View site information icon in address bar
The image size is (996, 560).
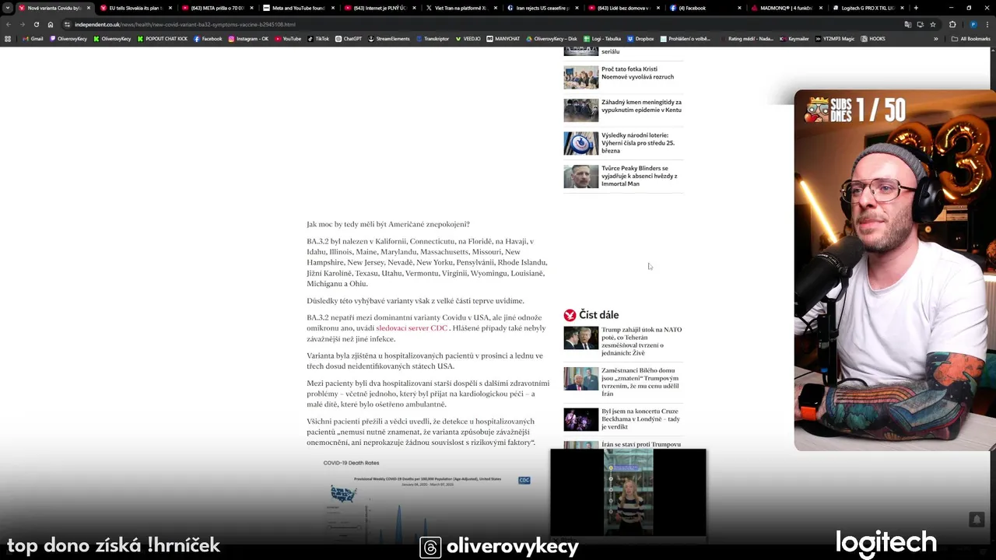[x=68, y=24]
